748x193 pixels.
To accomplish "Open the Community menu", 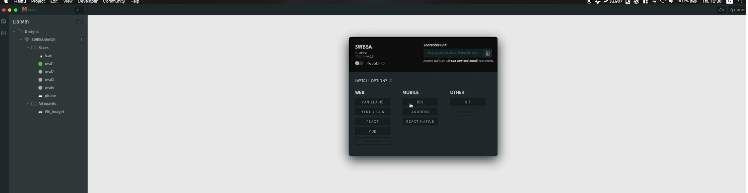I will click(114, 2).
